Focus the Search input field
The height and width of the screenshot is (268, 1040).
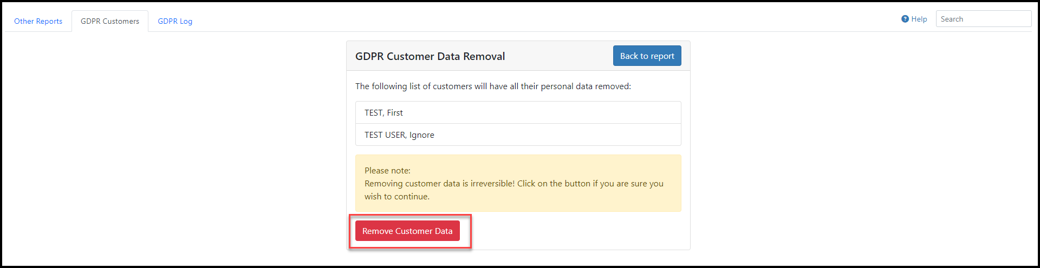click(984, 19)
